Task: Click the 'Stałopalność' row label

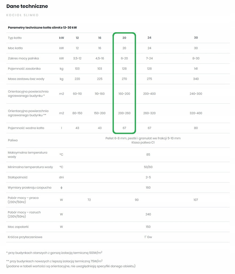Action: [18, 177]
